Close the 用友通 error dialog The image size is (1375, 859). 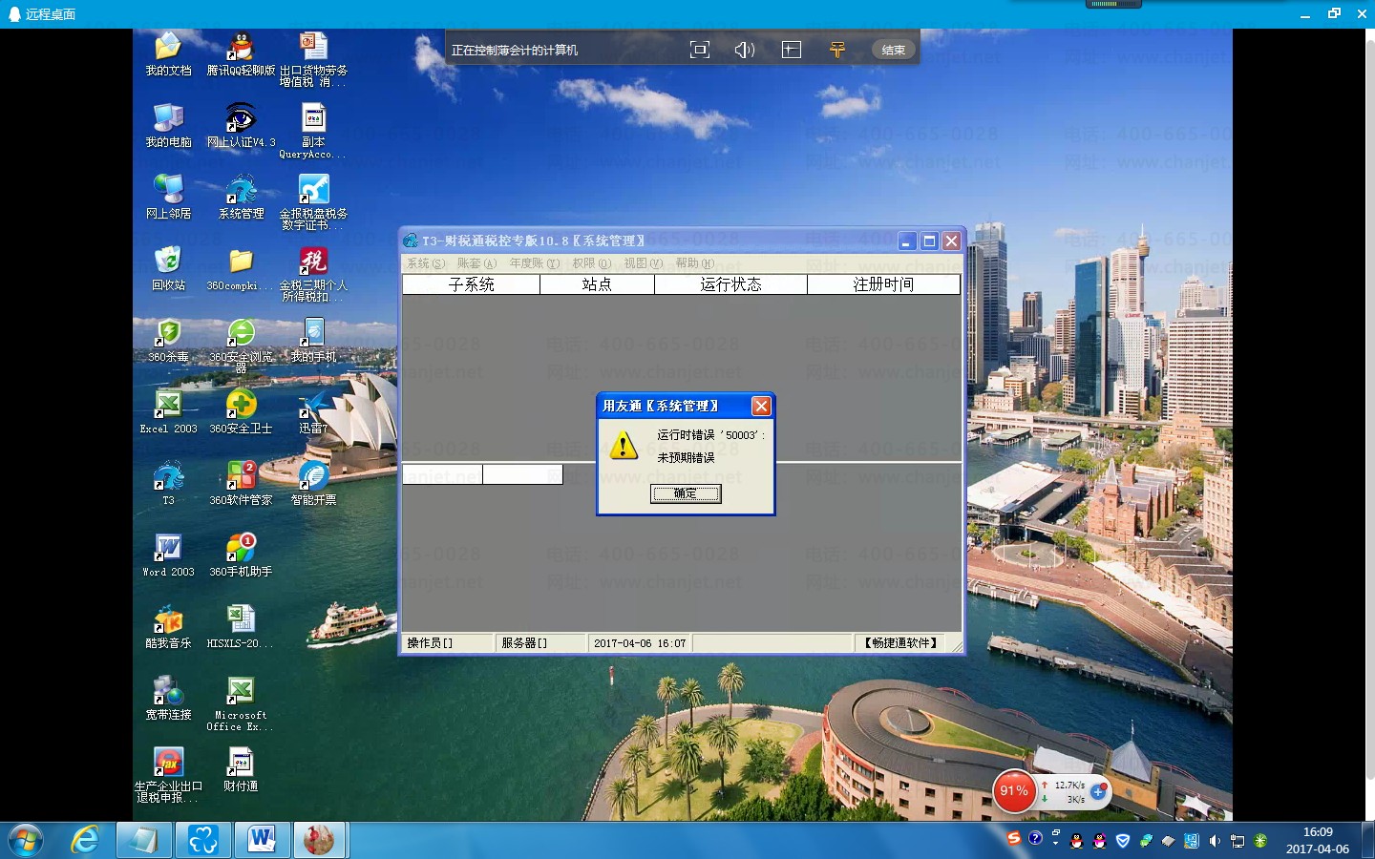pos(761,406)
